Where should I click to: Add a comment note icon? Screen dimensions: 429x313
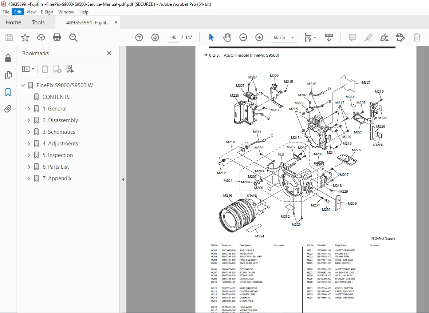353,37
